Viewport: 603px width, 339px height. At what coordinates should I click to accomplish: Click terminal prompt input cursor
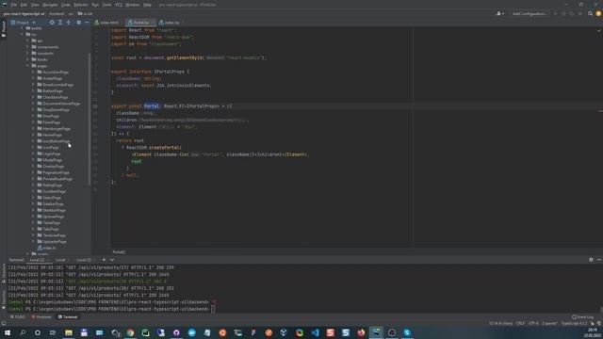click(x=213, y=309)
